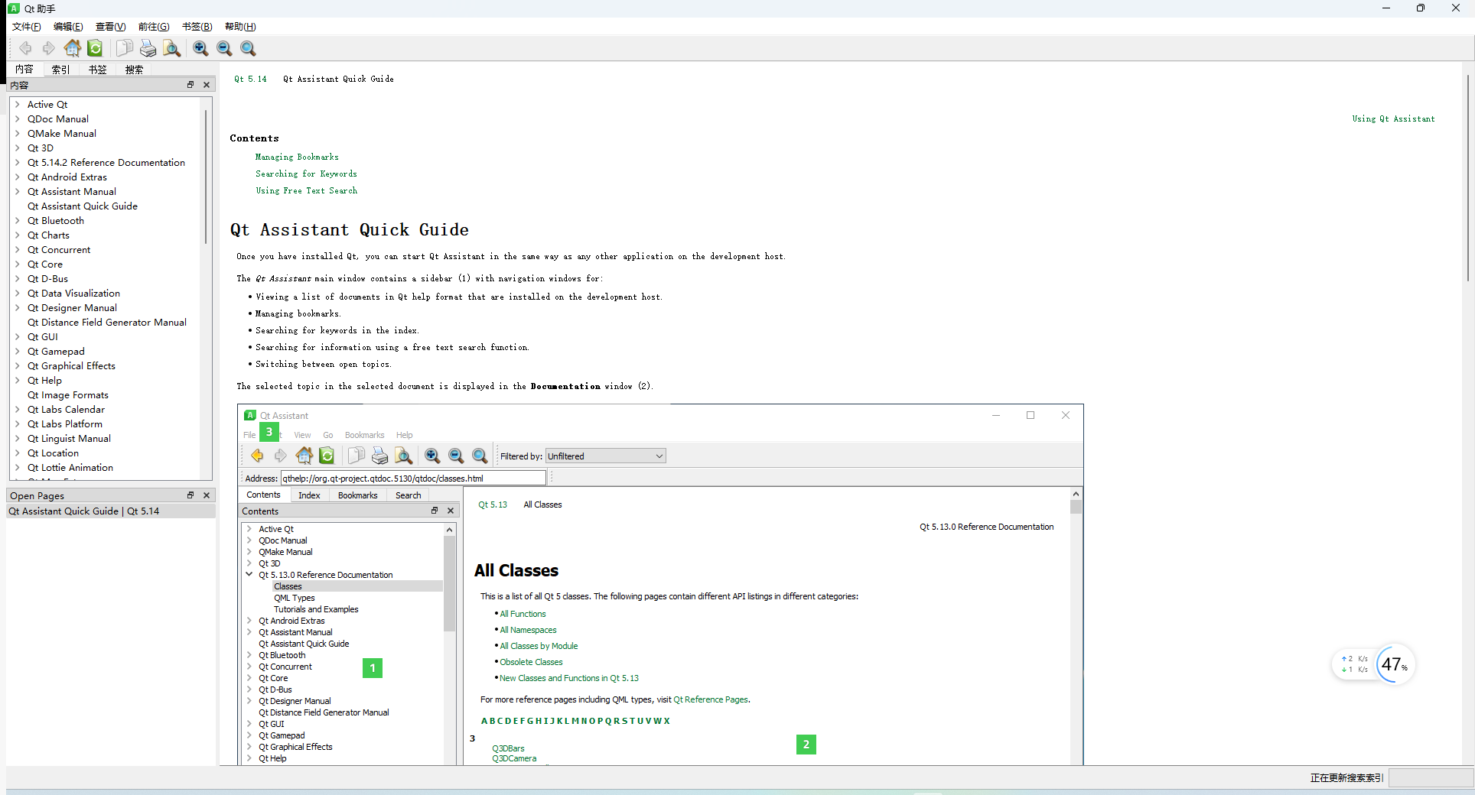Click the Zoom out icon
Viewport: 1475px width, 795px height.
click(224, 48)
